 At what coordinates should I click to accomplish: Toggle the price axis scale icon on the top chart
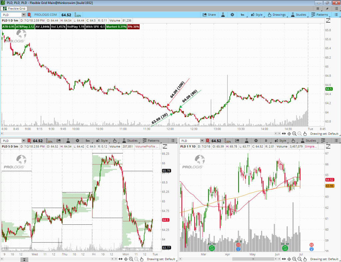pyautogui.click(x=328, y=21)
